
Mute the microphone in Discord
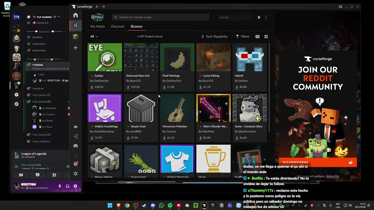(60, 186)
